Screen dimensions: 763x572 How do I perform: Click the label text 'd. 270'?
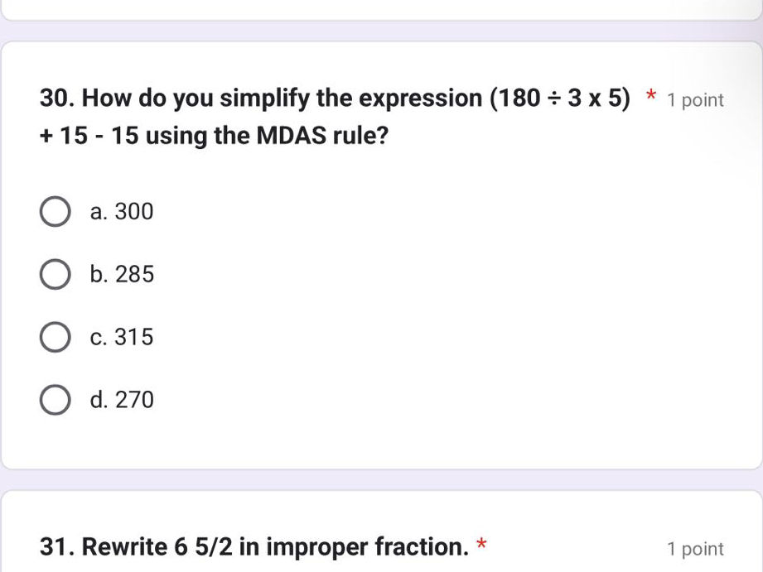pos(122,400)
